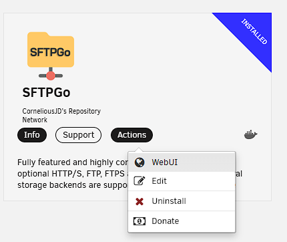This screenshot has width=287, height=242.
Task: Select Uninstall from the actions menu
Action: (x=182, y=201)
